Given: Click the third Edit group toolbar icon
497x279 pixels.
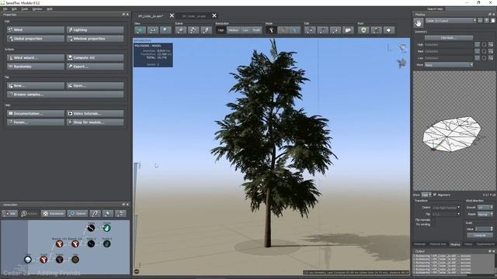Looking at the screenshot, I should click(335, 30).
